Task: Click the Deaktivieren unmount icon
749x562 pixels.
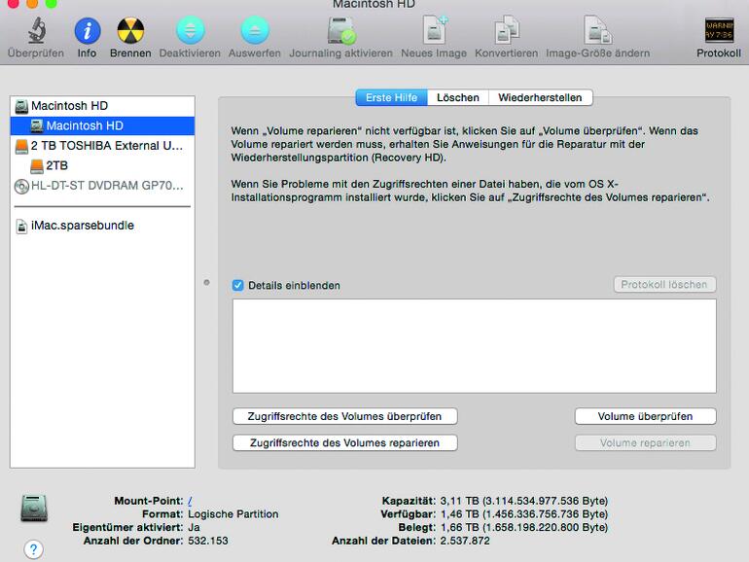Action: [x=190, y=31]
